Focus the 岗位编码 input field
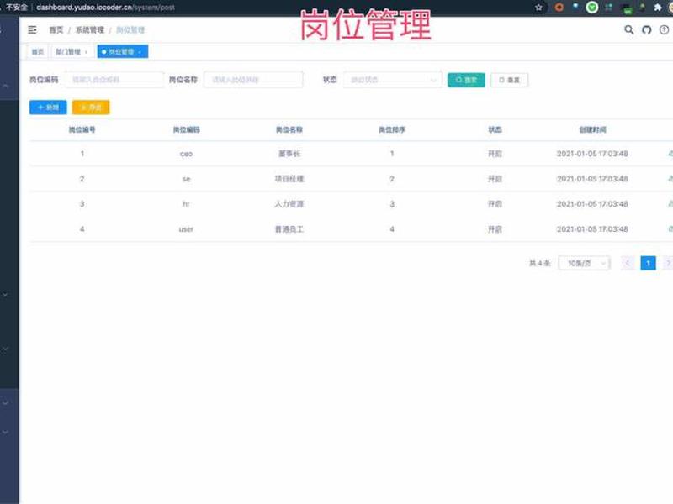 [x=114, y=80]
